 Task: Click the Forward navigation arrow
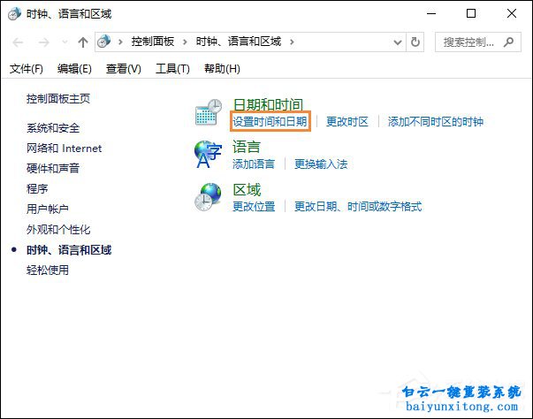(43, 42)
